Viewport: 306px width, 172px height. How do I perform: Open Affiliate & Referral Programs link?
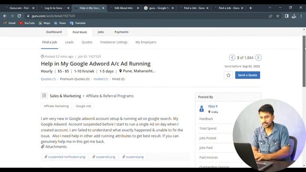(x=109, y=96)
